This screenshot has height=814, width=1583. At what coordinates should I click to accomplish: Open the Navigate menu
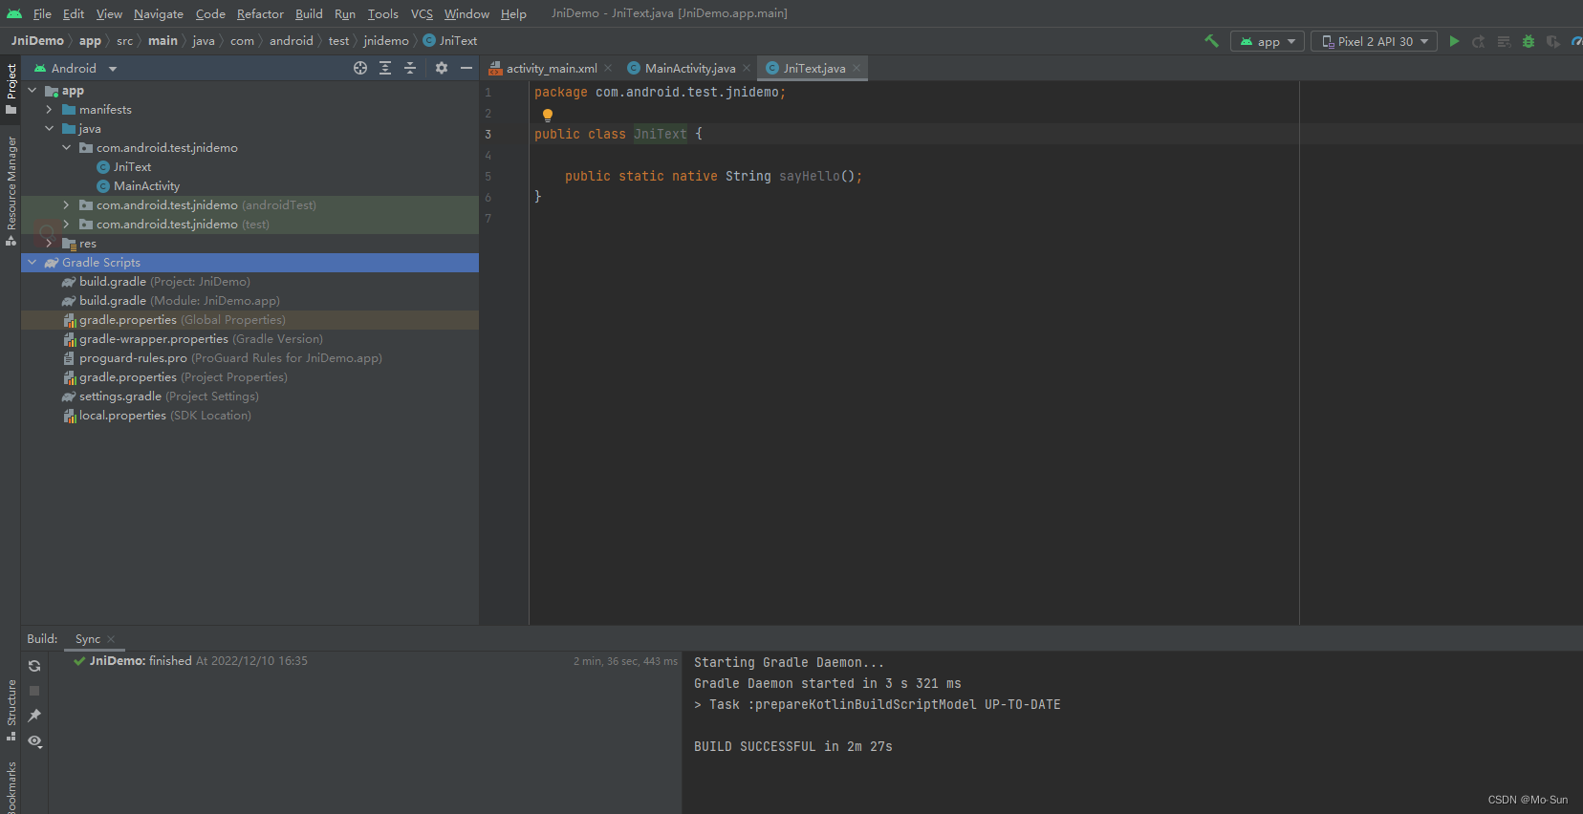159,13
